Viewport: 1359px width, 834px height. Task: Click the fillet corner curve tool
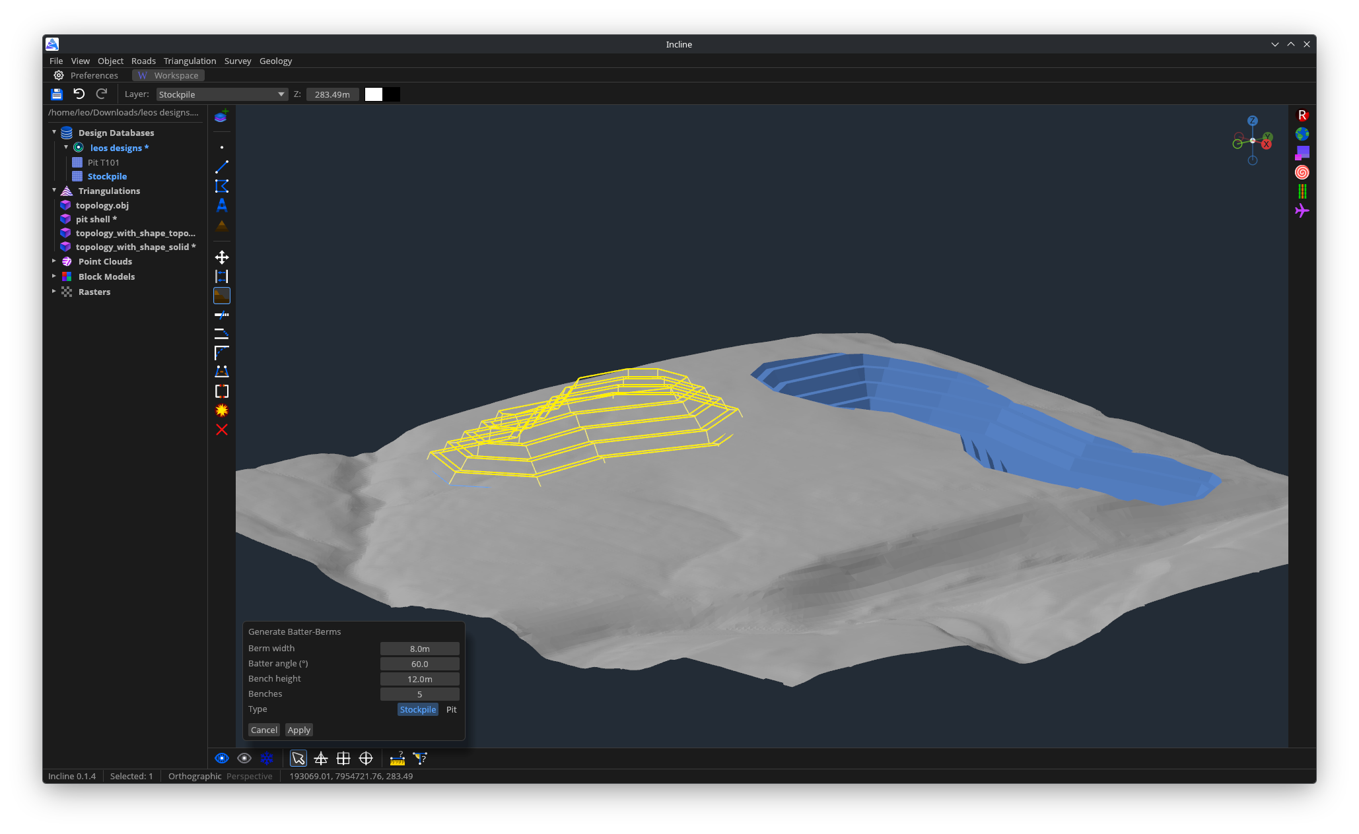coord(222,353)
